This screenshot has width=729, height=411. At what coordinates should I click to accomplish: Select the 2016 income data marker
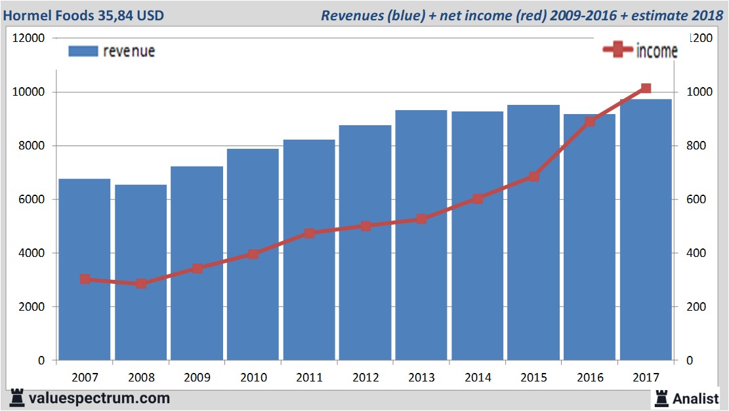(590, 121)
